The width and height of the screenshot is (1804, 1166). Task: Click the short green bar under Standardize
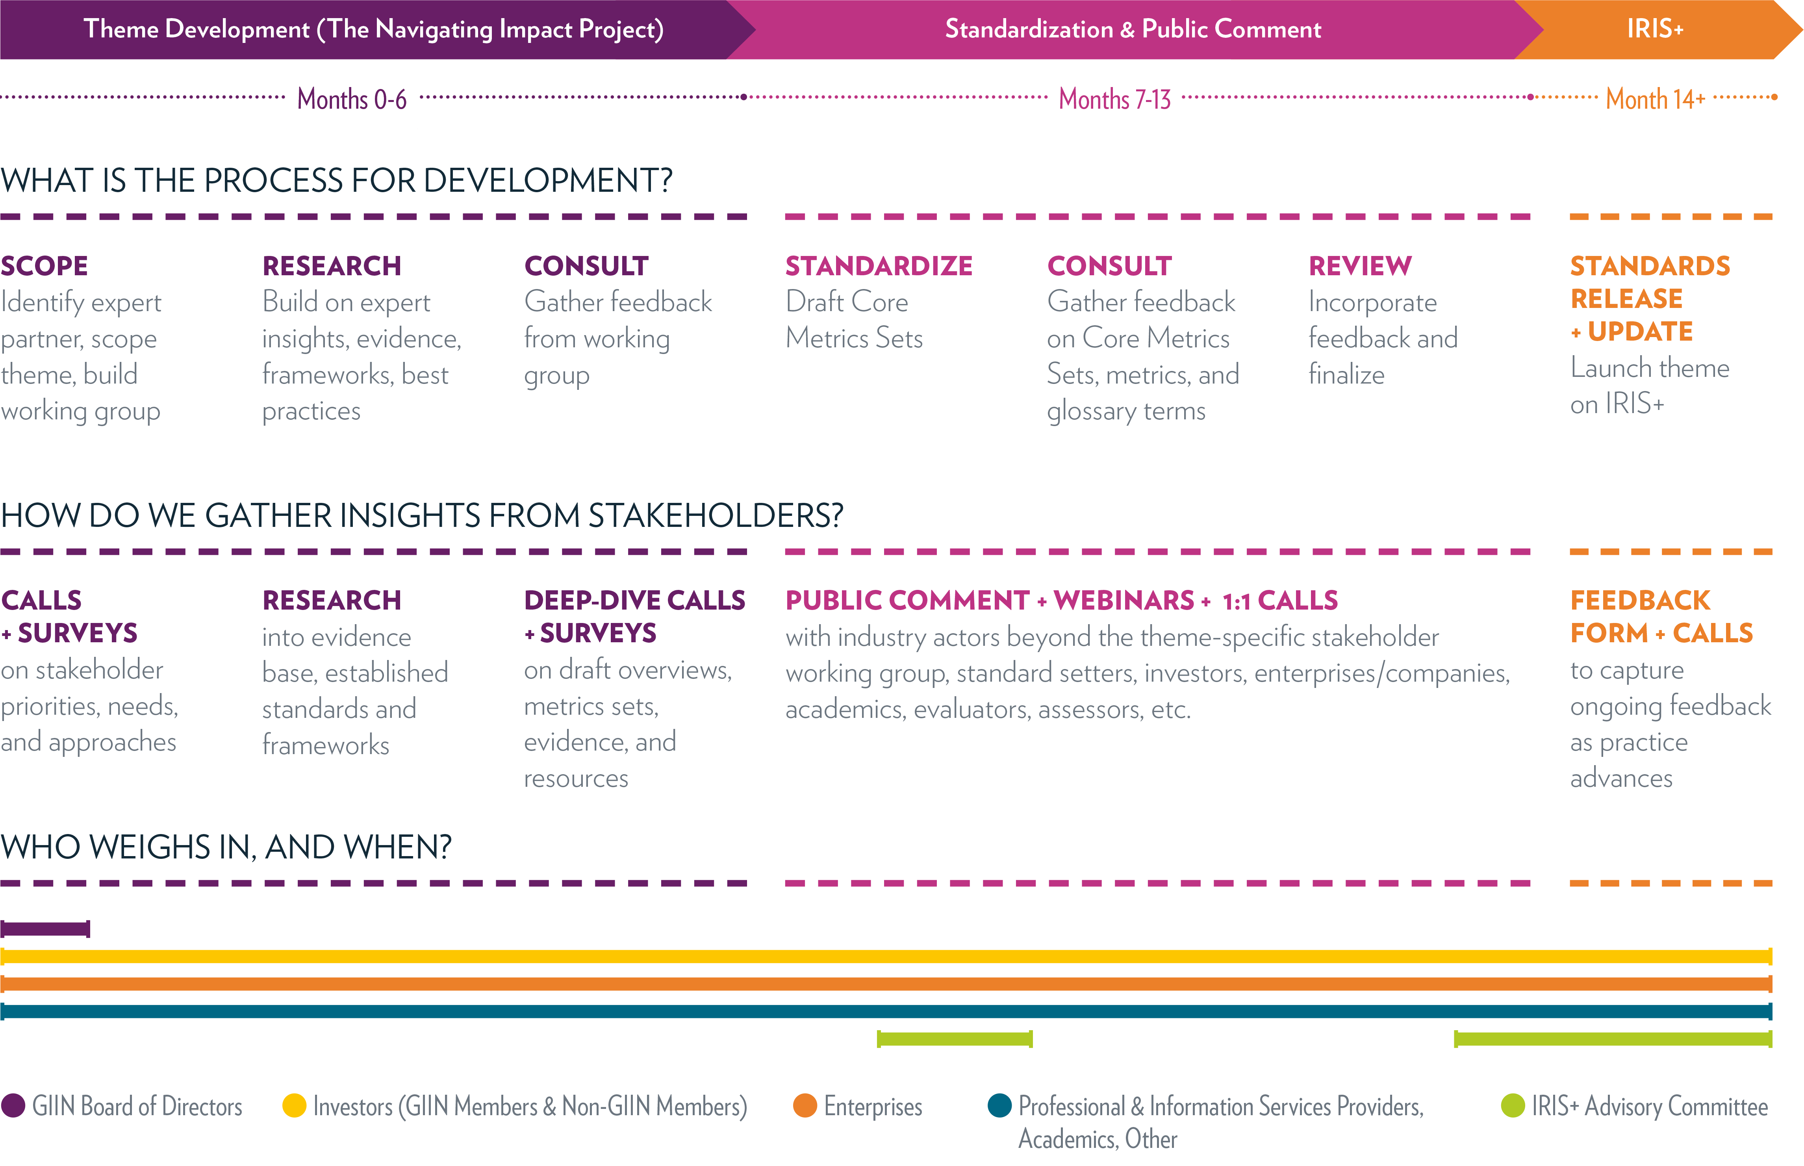[954, 1039]
